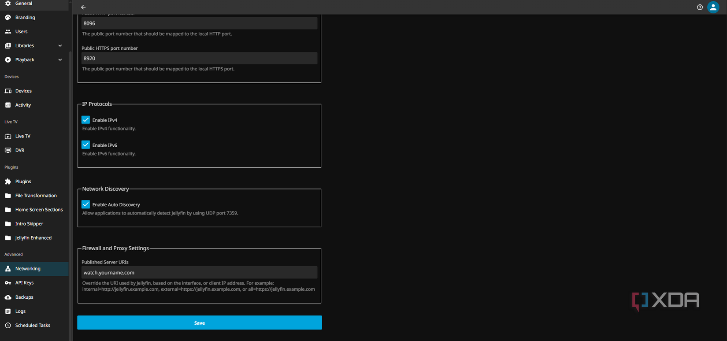Viewport: 727px width, 341px height.
Task: Open the DVR page
Action: [34, 150]
